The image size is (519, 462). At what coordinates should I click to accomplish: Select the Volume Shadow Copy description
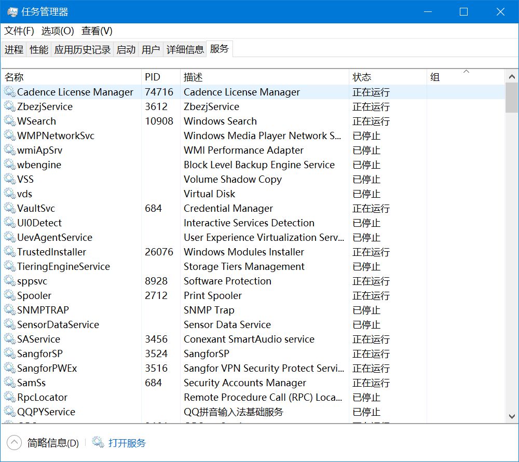[233, 179]
